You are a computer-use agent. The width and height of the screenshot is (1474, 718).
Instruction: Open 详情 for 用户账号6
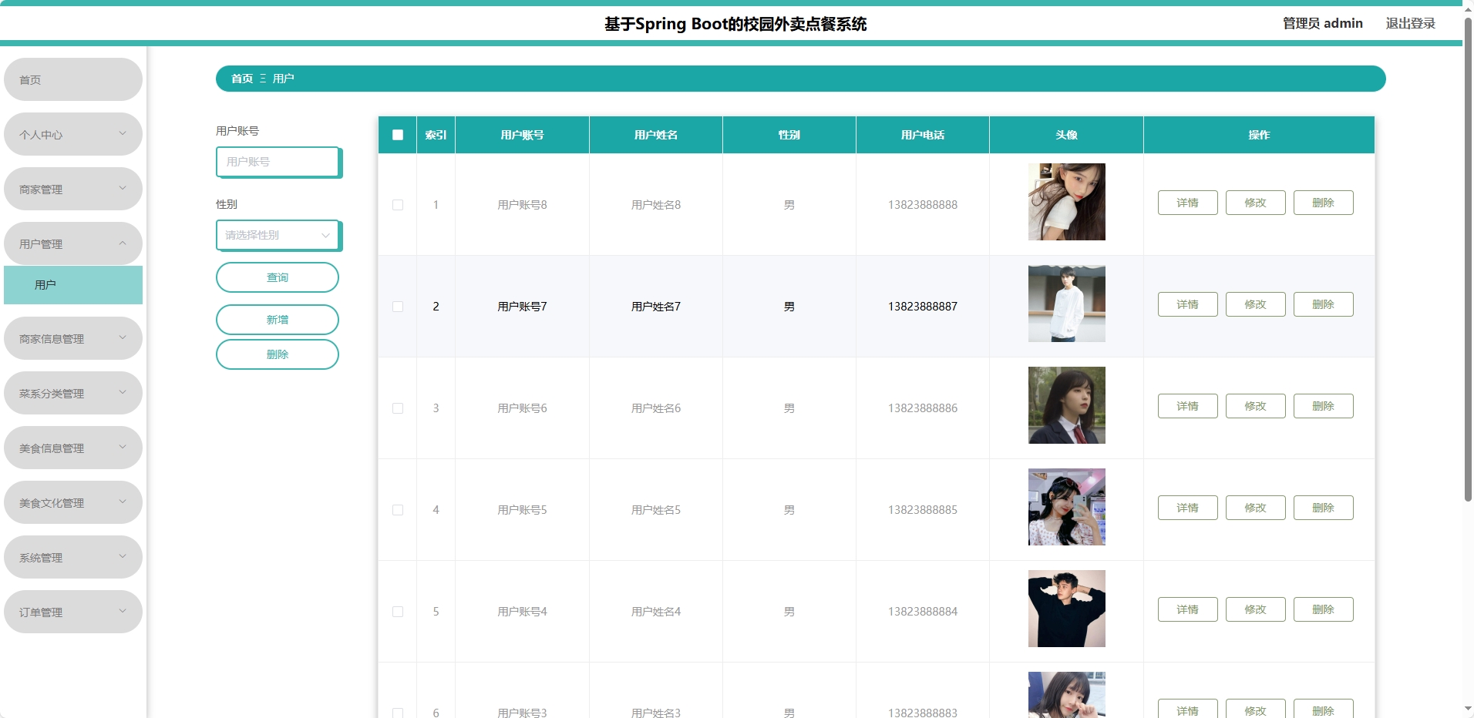tap(1188, 406)
